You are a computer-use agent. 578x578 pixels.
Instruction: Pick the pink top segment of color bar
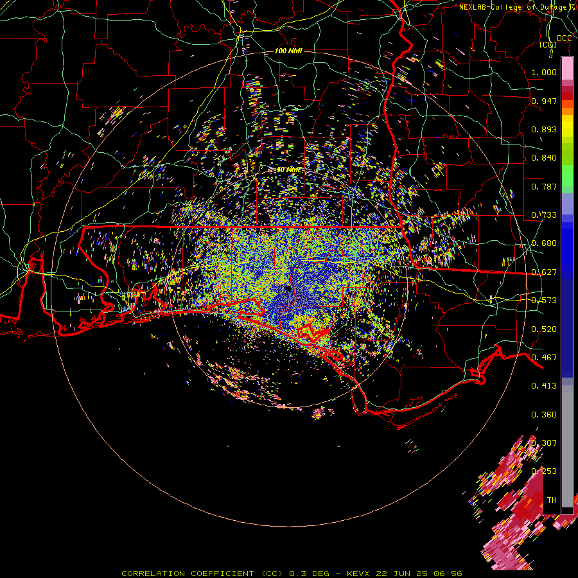(x=567, y=68)
